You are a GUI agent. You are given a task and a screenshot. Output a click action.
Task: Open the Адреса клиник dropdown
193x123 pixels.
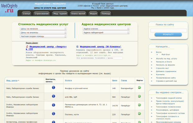click(x=106, y=29)
